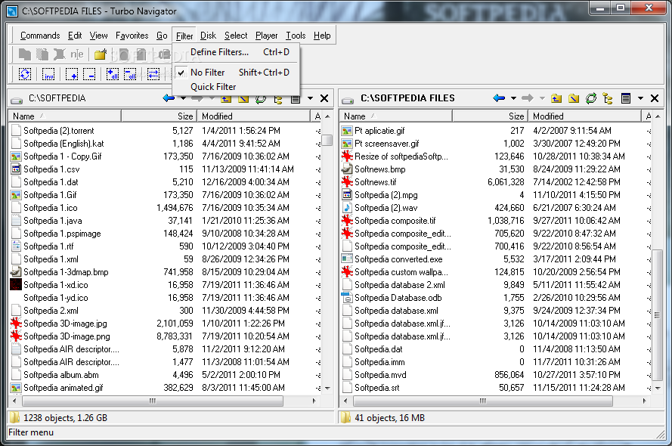
Task: Open the Disk menu
Action: click(x=208, y=36)
